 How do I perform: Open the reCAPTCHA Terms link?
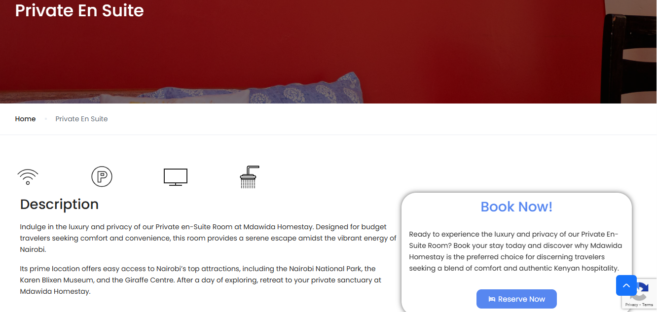648,305
